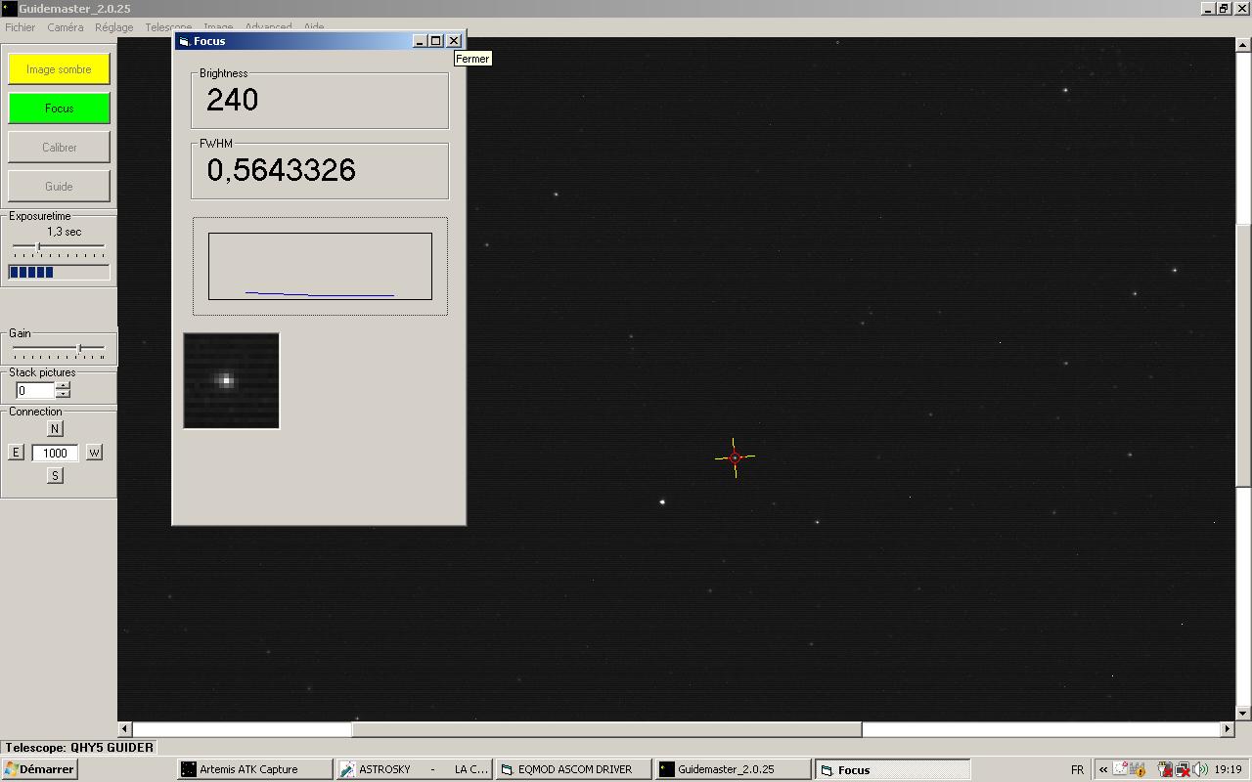The image size is (1252, 782).
Task: Click the vertical scrollbar down arrow
Action: click(x=1243, y=713)
